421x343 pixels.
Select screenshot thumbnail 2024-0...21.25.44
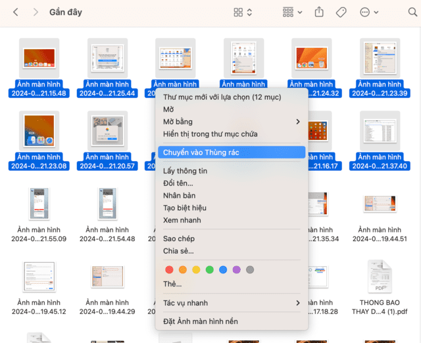(x=107, y=58)
